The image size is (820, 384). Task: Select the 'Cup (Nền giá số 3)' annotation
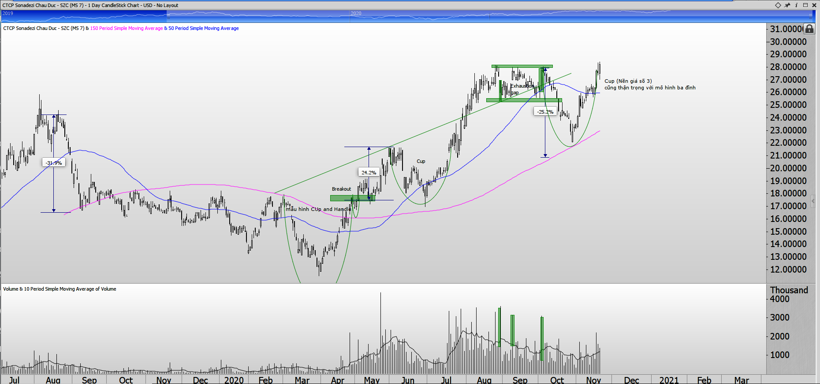pyautogui.click(x=628, y=81)
